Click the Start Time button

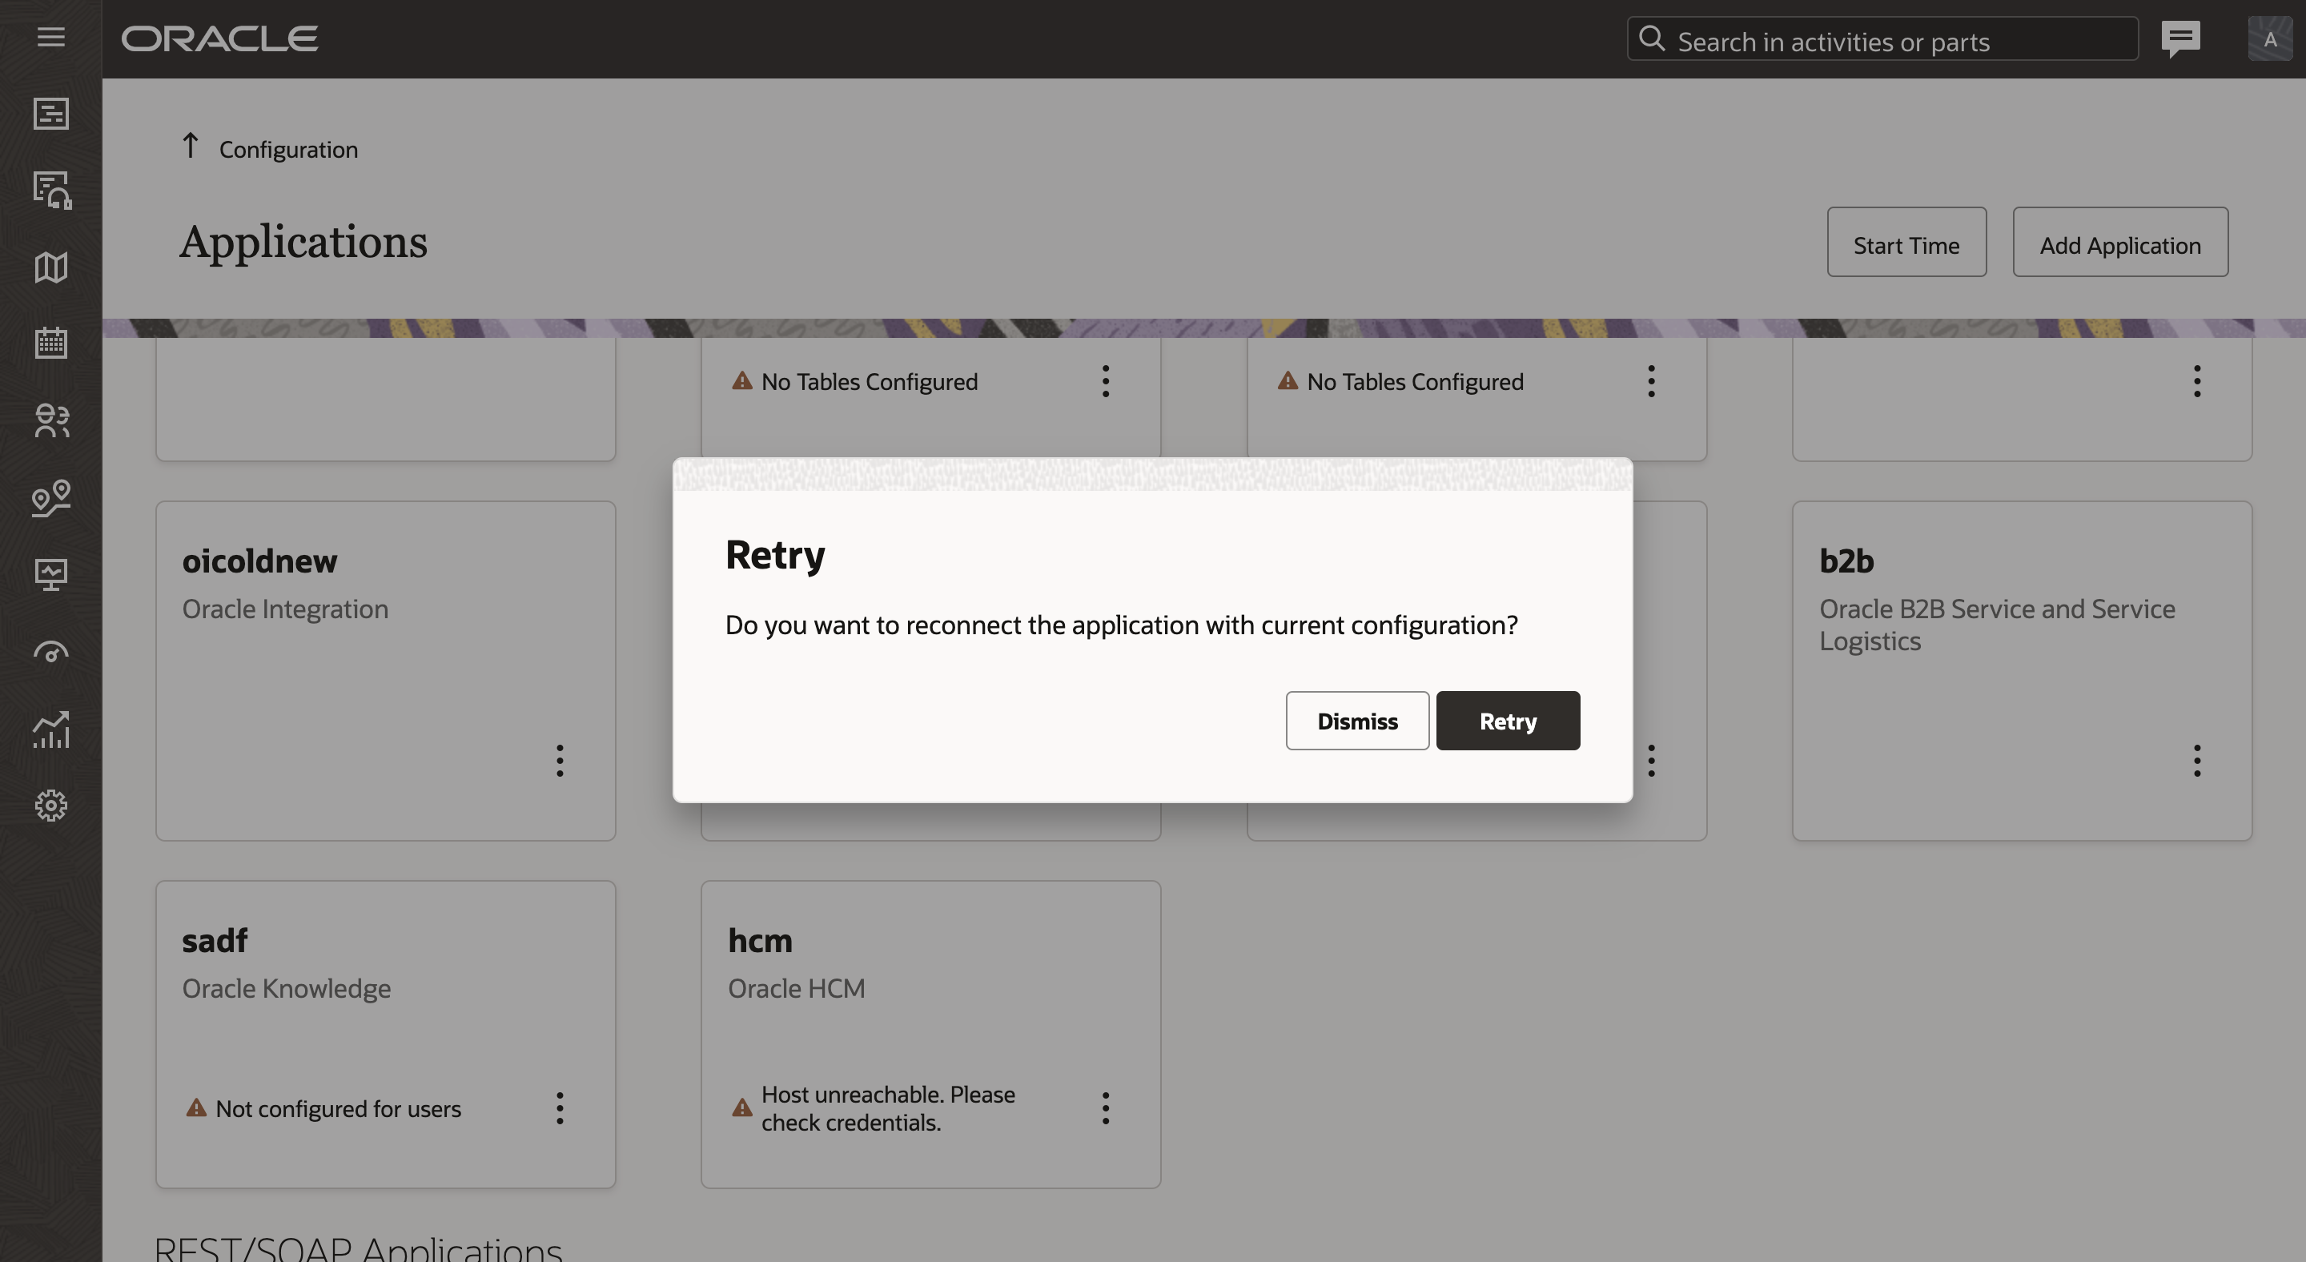[1906, 243]
